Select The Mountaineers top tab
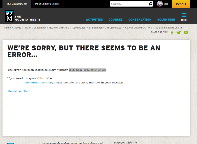 (17, 4)
